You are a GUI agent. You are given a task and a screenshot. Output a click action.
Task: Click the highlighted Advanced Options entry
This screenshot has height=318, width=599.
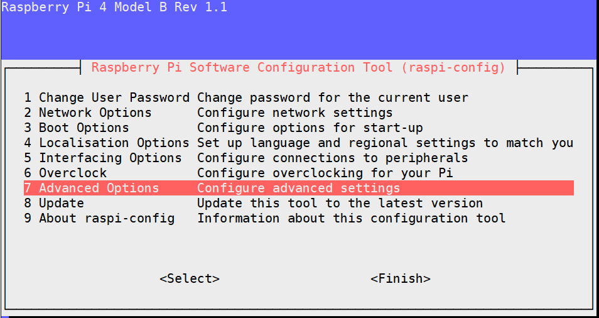coord(92,188)
